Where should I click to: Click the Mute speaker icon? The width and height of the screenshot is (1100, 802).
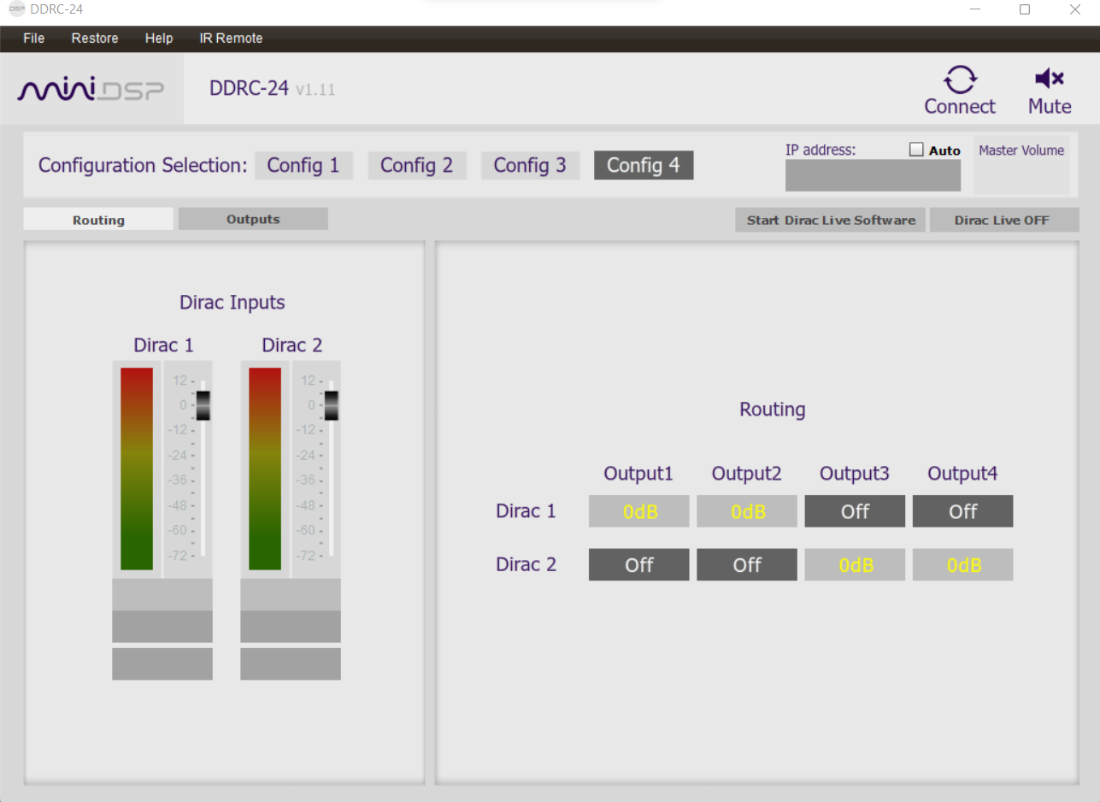tap(1049, 79)
